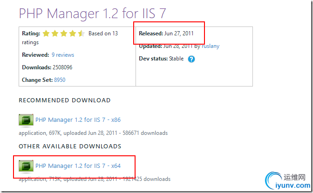Download PHP Manager 1.2 for IIS 7 - x64

78,166
